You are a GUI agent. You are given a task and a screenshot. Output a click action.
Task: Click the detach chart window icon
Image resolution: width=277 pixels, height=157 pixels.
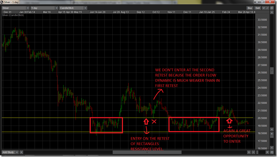tap(272, 8)
